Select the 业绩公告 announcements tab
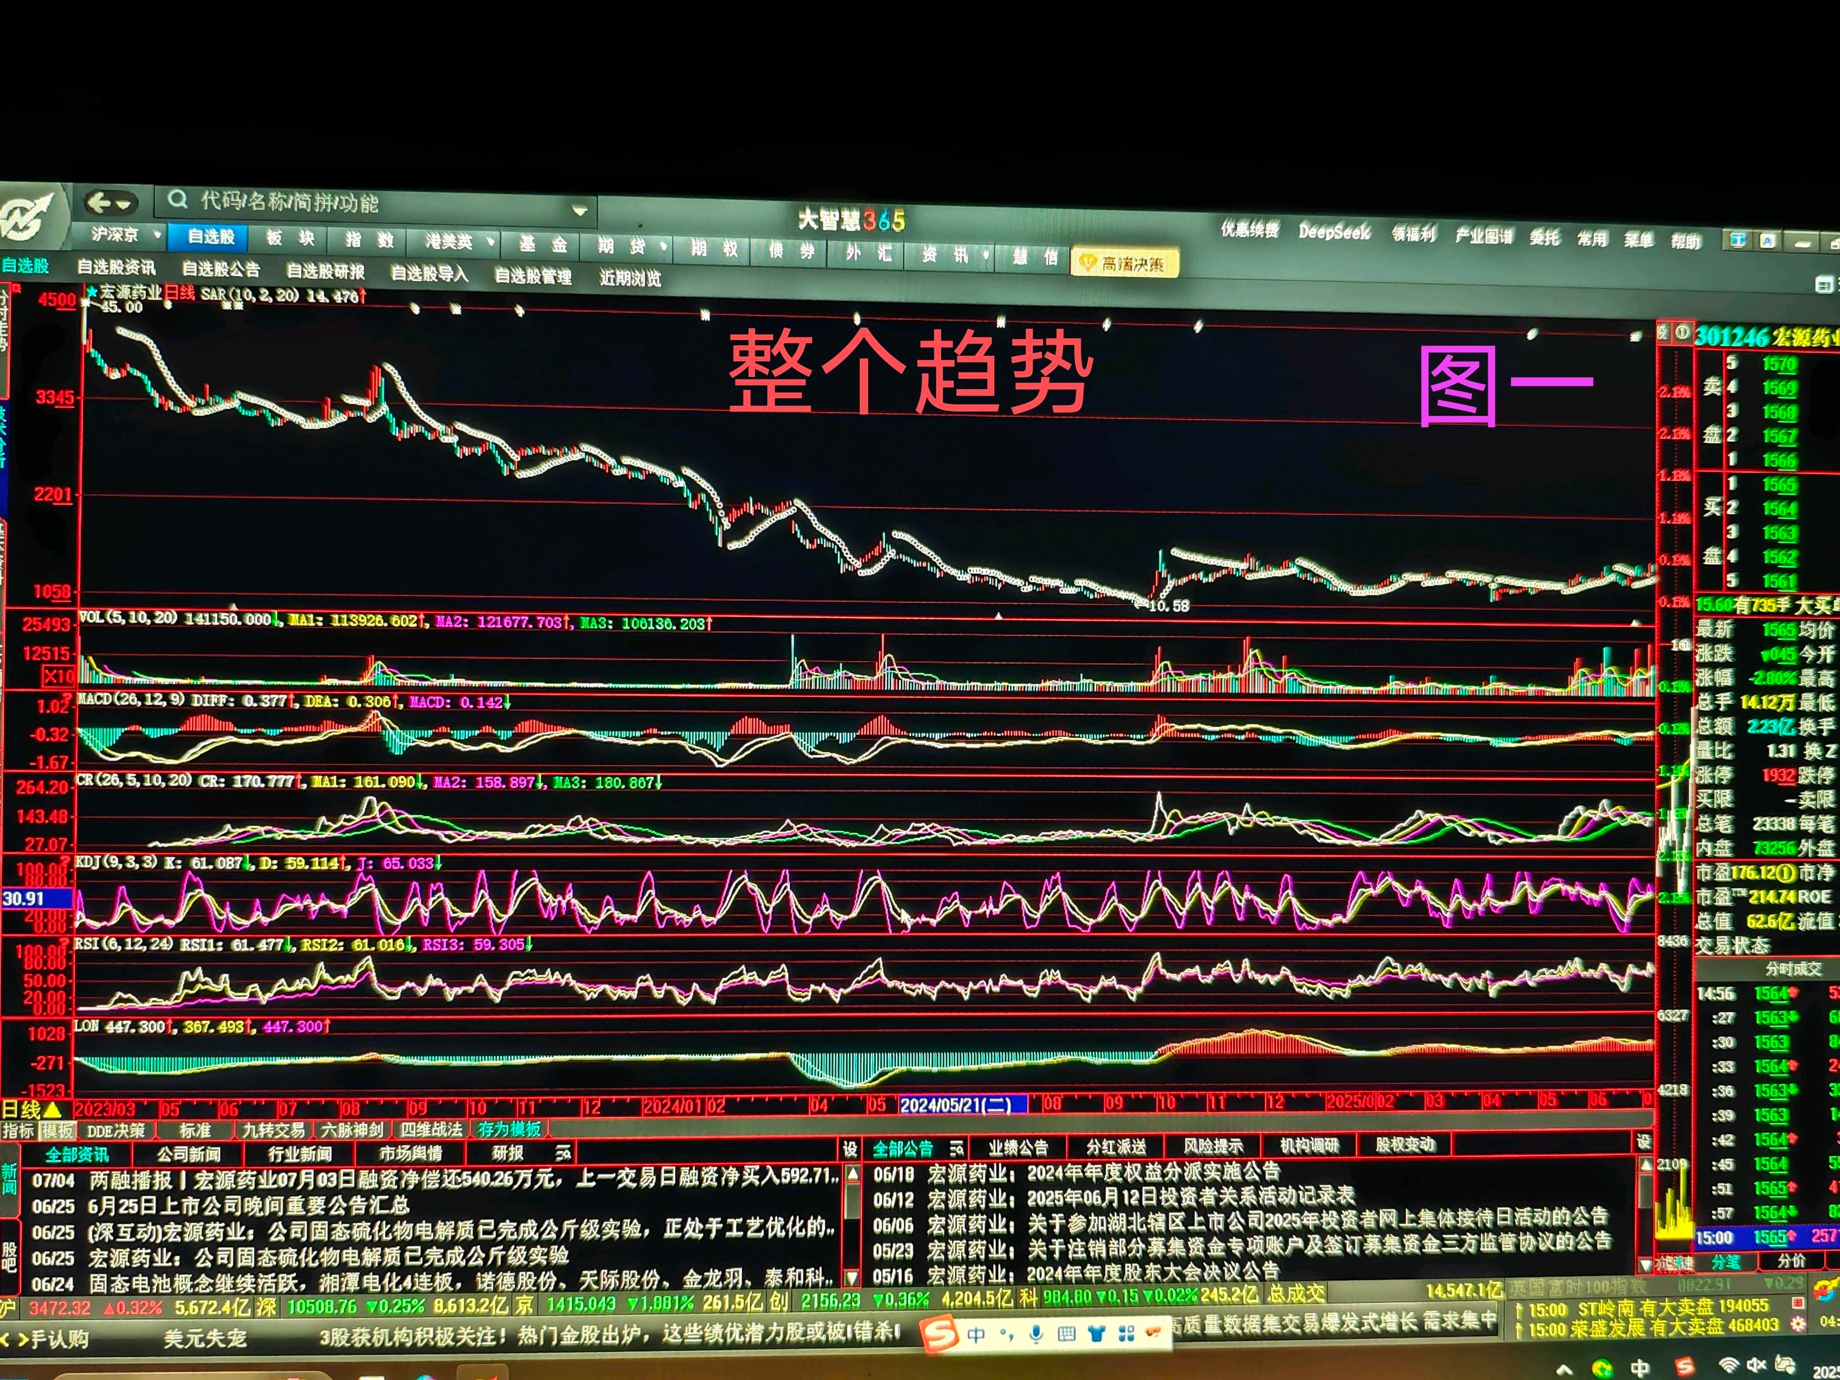1840x1380 pixels. pyautogui.click(x=1017, y=1148)
